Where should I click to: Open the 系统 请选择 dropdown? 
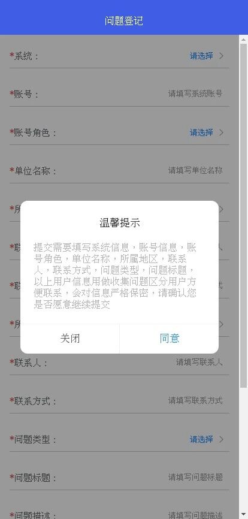pyautogui.click(x=201, y=56)
